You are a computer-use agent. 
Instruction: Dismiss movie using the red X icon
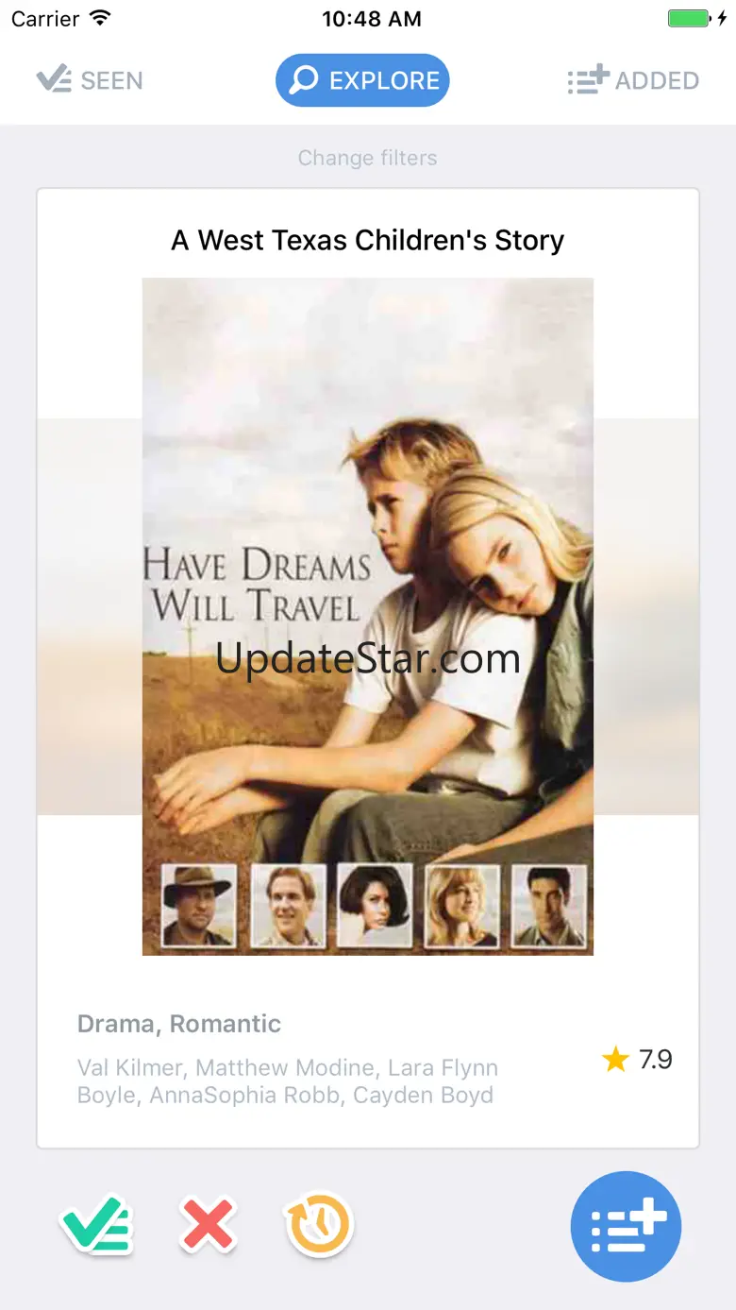tap(208, 1226)
